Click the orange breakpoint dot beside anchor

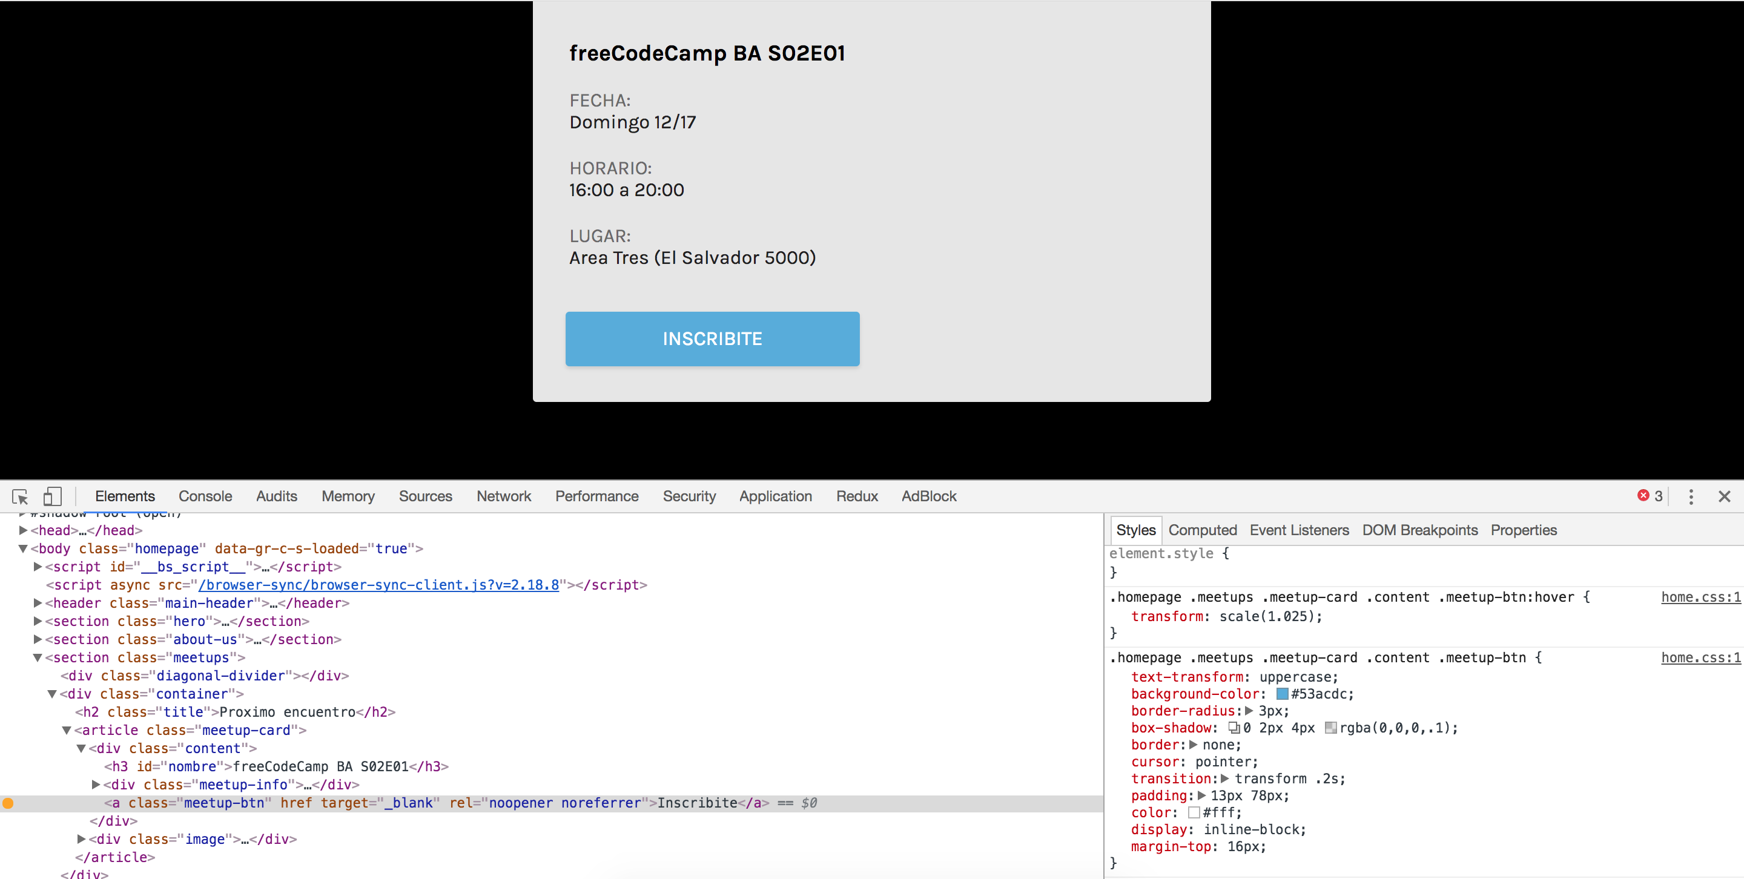tap(8, 803)
